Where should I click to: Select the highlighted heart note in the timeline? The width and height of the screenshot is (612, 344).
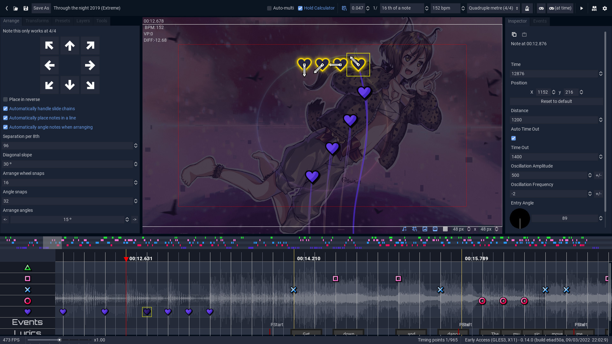pos(147,312)
